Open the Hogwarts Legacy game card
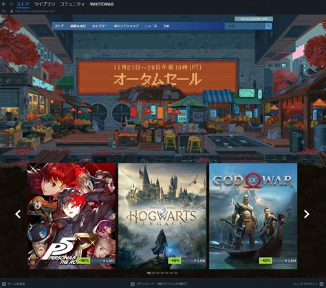Screen dimensions: 326x288 coord(162,216)
